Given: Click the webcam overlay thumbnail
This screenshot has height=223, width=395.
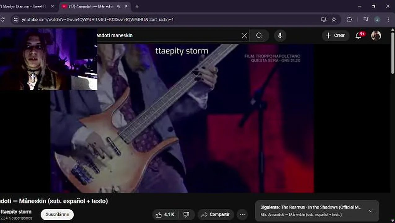Looking at the screenshot, I should click(48, 59).
